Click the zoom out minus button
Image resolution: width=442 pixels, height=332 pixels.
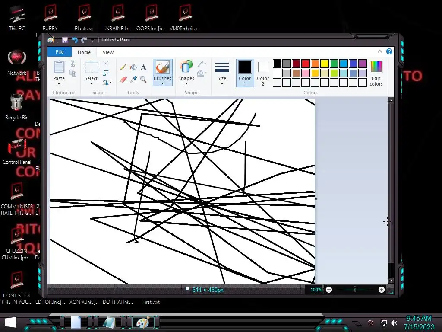[x=328, y=290]
